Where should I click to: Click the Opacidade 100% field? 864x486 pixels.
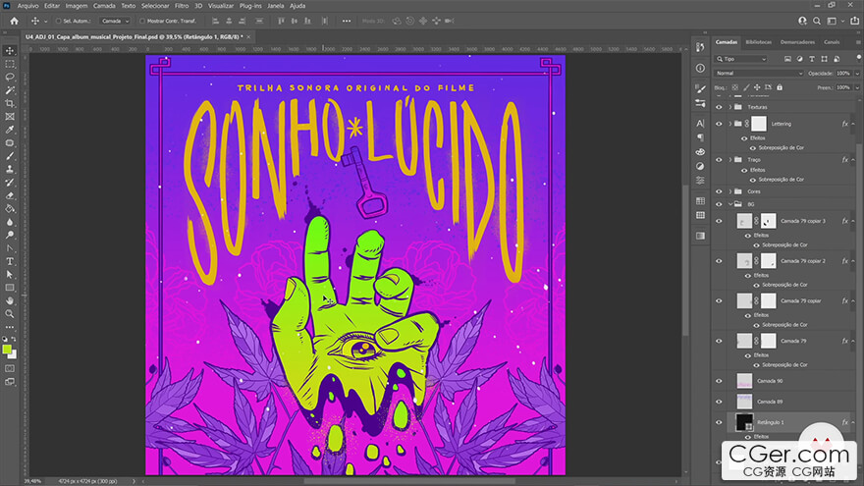[x=843, y=74]
